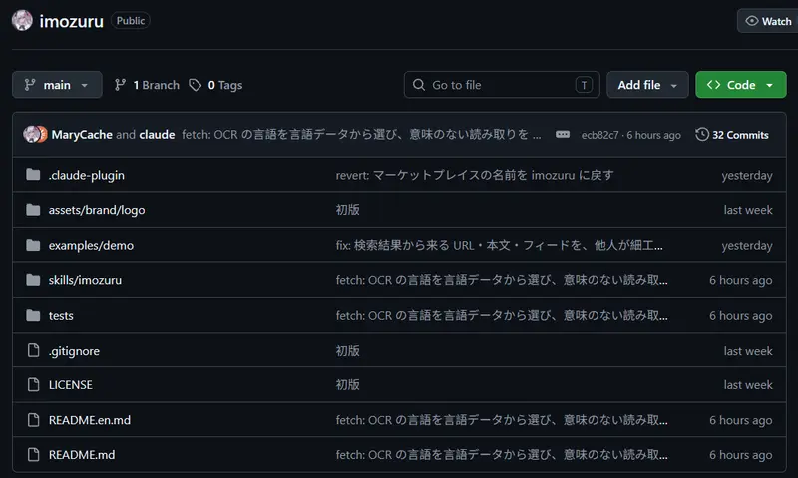Click the clock history icon by Commits
Viewport: 798px width, 478px height.
(x=702, y=134)
